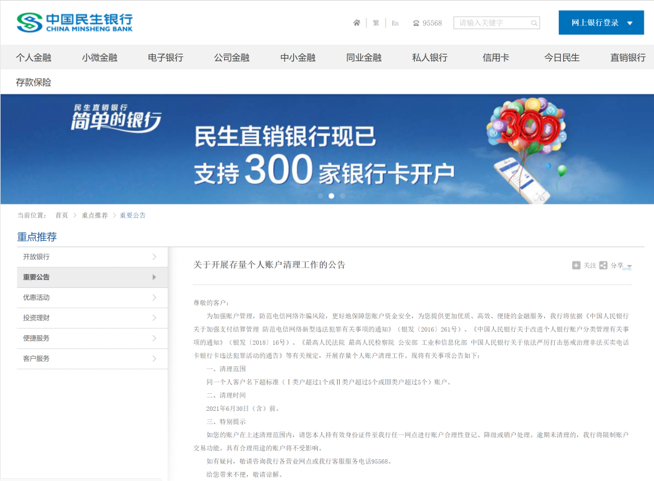Viewport: 654px width, 481px height.
Task: Click the search magnifier icon
Action: pos(534,23)
